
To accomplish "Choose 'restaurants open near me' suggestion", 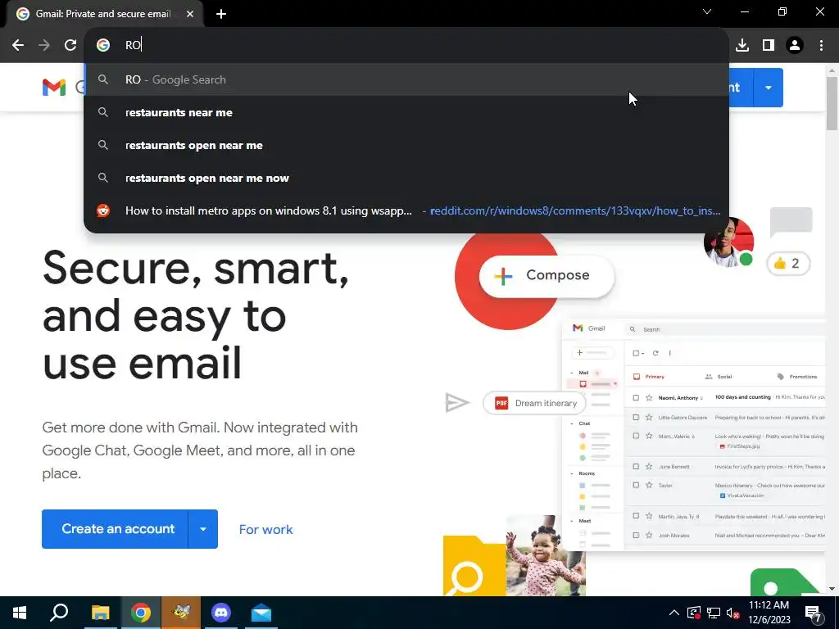I will point(406,145).
